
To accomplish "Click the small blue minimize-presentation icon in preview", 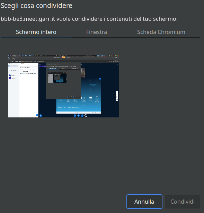I will pyautogui.click(x=100, y=79).
